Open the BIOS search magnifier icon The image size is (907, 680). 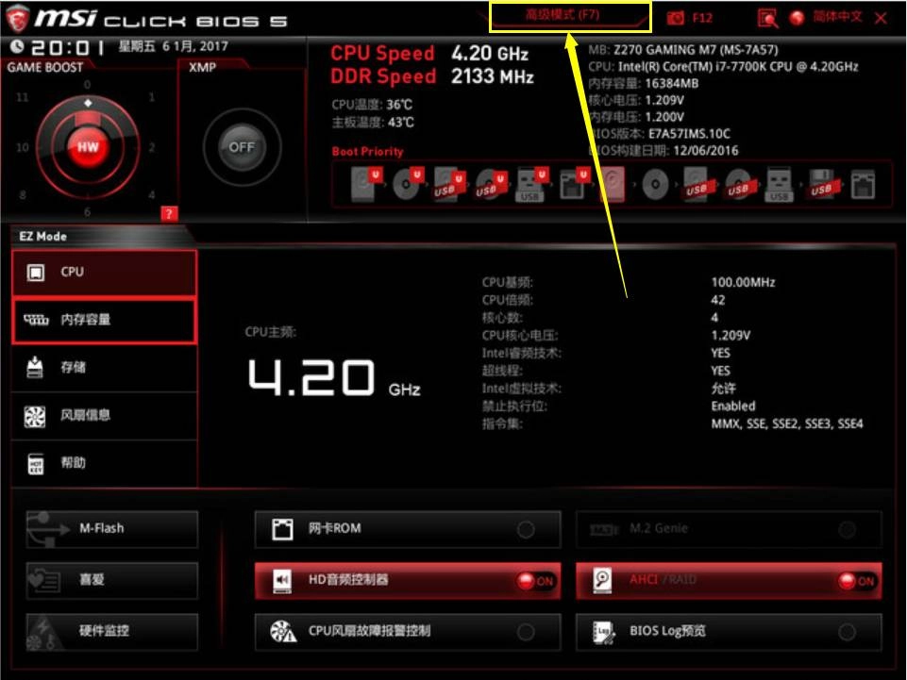coord(767,19)
